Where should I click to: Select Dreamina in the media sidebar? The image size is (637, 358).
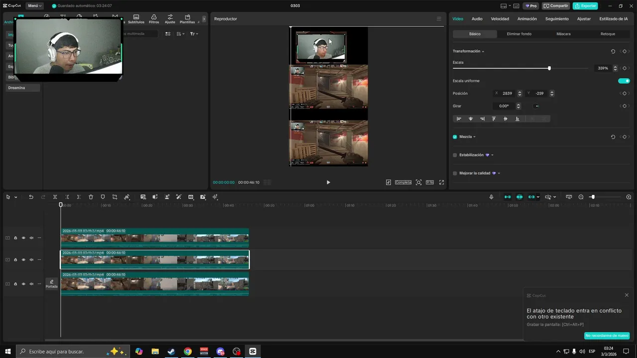pyautogui.click(x=23, y=88)
